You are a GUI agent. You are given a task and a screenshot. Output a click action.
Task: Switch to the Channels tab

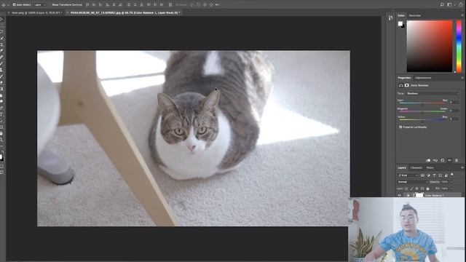click(416, 167)
